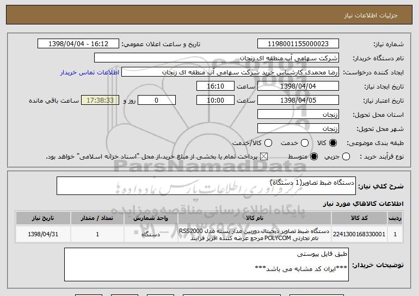Click validity time field 10:00
Screen dimensions: 419x296
(x=215, y=100)
